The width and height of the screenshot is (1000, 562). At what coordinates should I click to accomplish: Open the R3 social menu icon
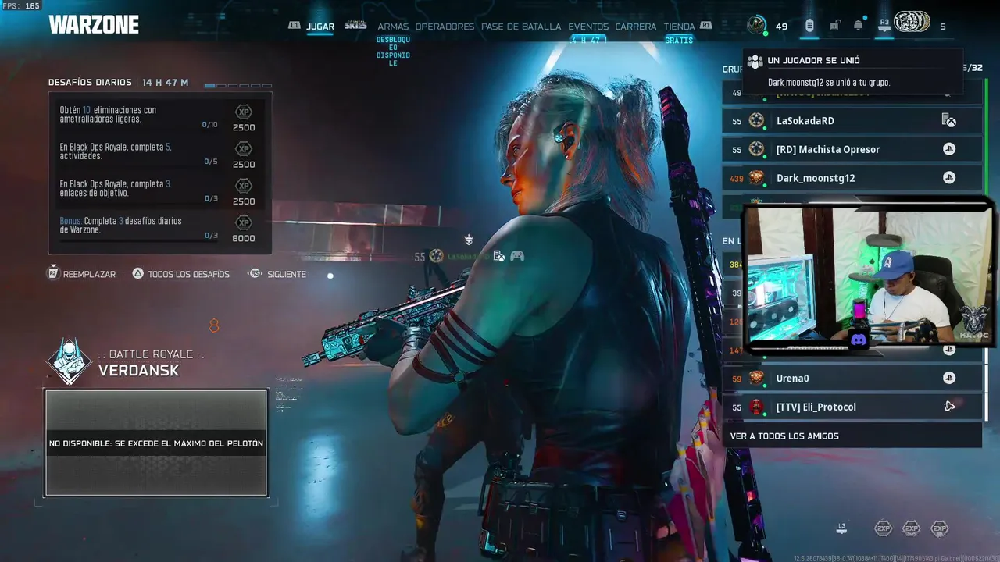pos(884,26)
